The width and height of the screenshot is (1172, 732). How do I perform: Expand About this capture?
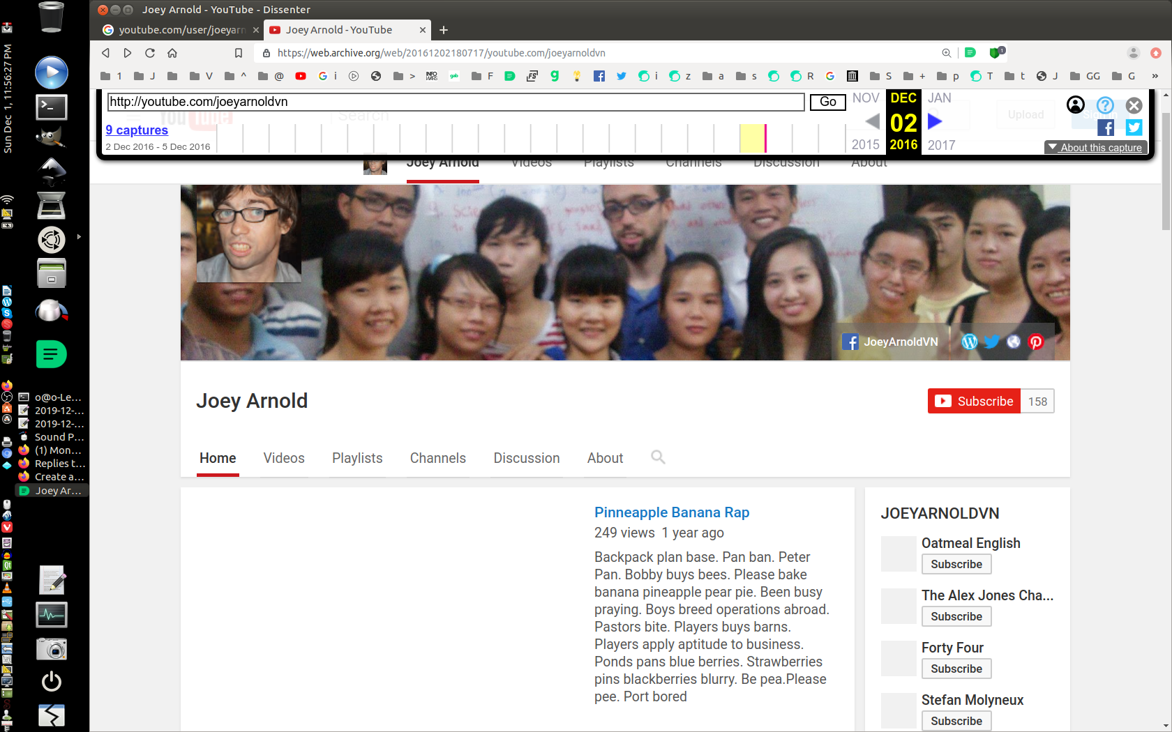coord(1095,148)
